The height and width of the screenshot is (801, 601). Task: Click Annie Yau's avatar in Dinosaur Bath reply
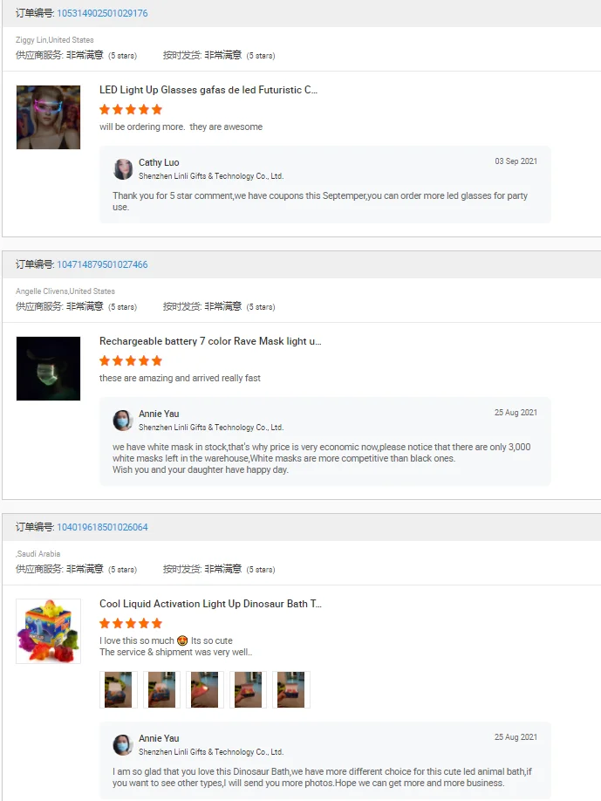coord(123,745)
